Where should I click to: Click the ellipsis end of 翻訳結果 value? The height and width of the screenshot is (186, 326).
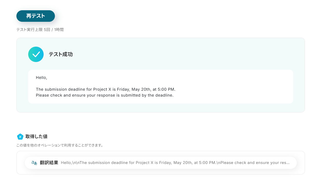288,163
